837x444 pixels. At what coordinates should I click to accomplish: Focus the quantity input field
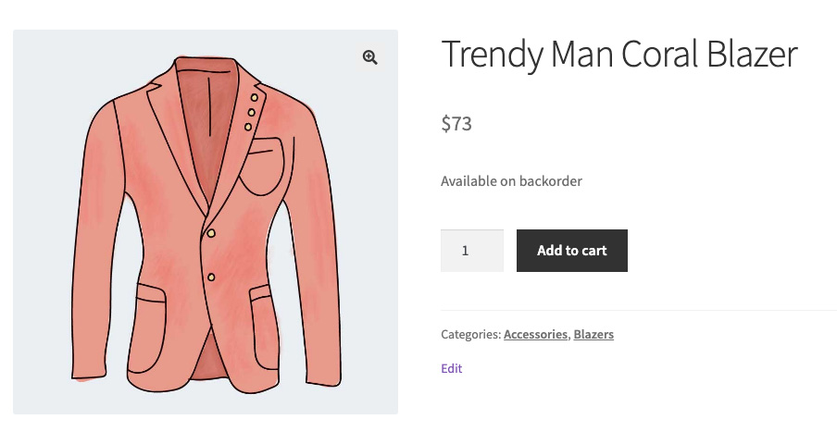point(472,251)
